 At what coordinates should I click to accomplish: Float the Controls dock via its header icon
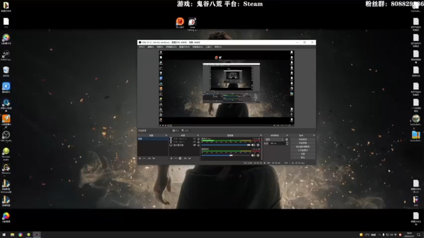(x=314, y=135)
